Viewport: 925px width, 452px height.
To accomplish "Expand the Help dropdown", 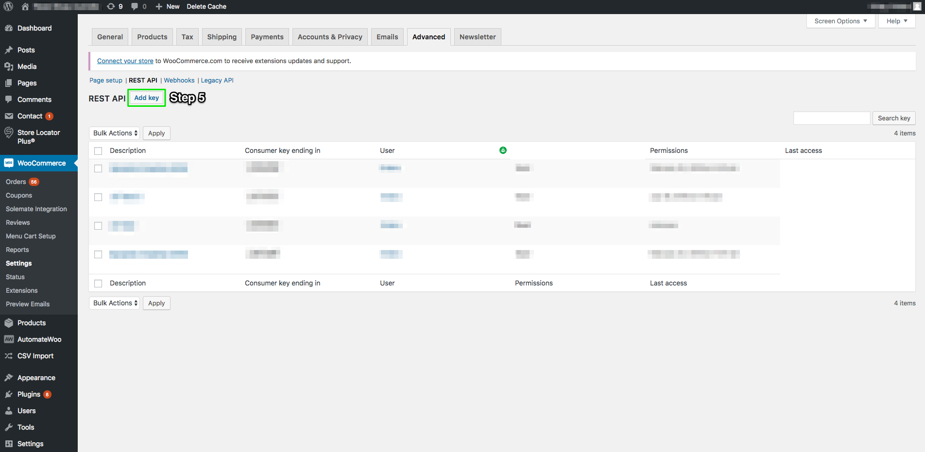I will [897, 21].
